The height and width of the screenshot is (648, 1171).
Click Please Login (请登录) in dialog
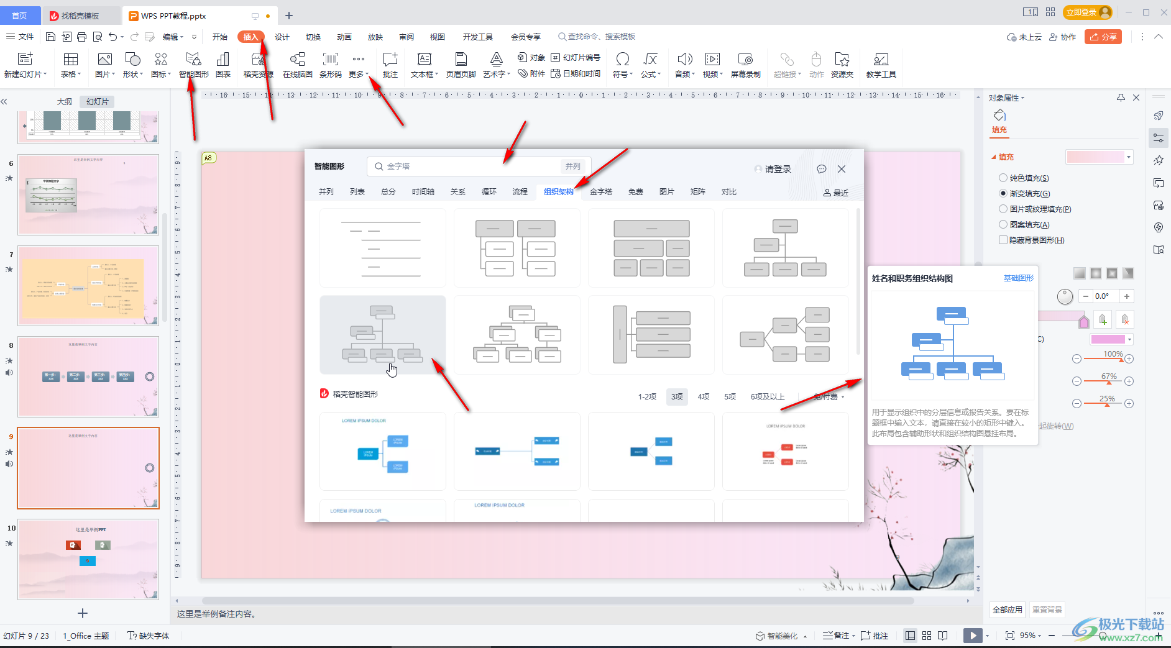point(773,169)
